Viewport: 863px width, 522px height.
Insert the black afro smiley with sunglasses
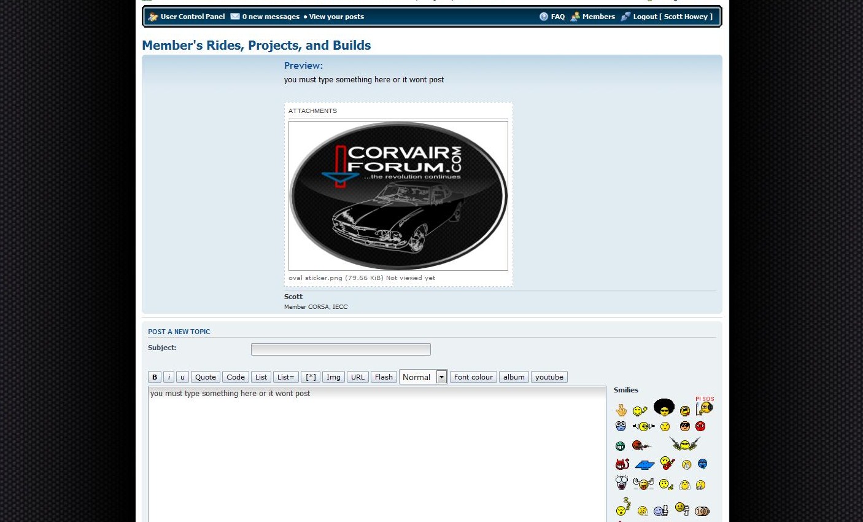click(664, 407)
